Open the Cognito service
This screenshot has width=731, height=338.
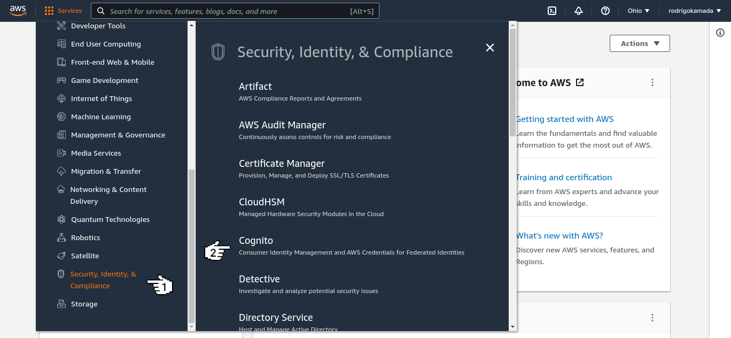click(256, 240)
